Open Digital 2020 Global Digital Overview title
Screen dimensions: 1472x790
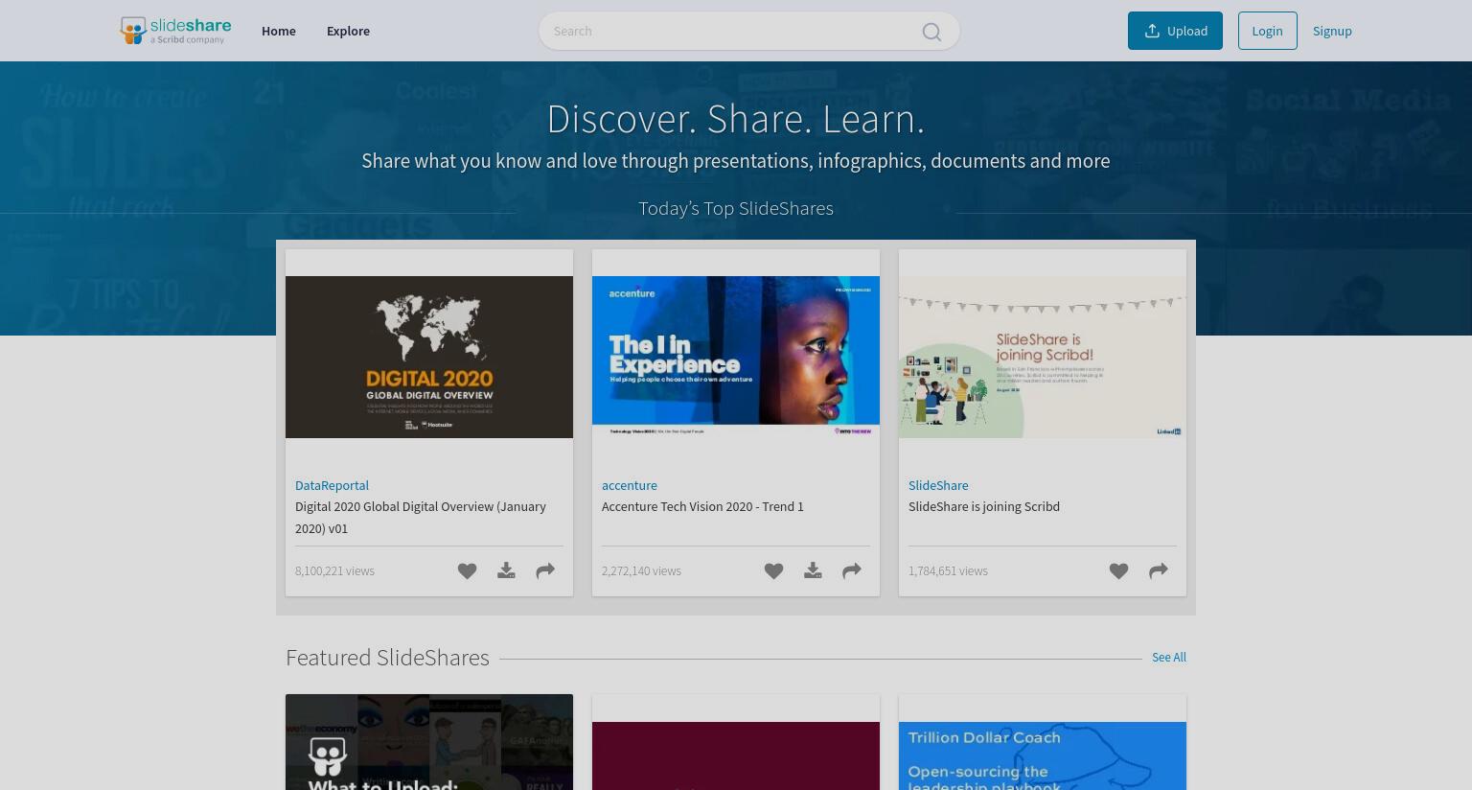click(x=421, y=517)
